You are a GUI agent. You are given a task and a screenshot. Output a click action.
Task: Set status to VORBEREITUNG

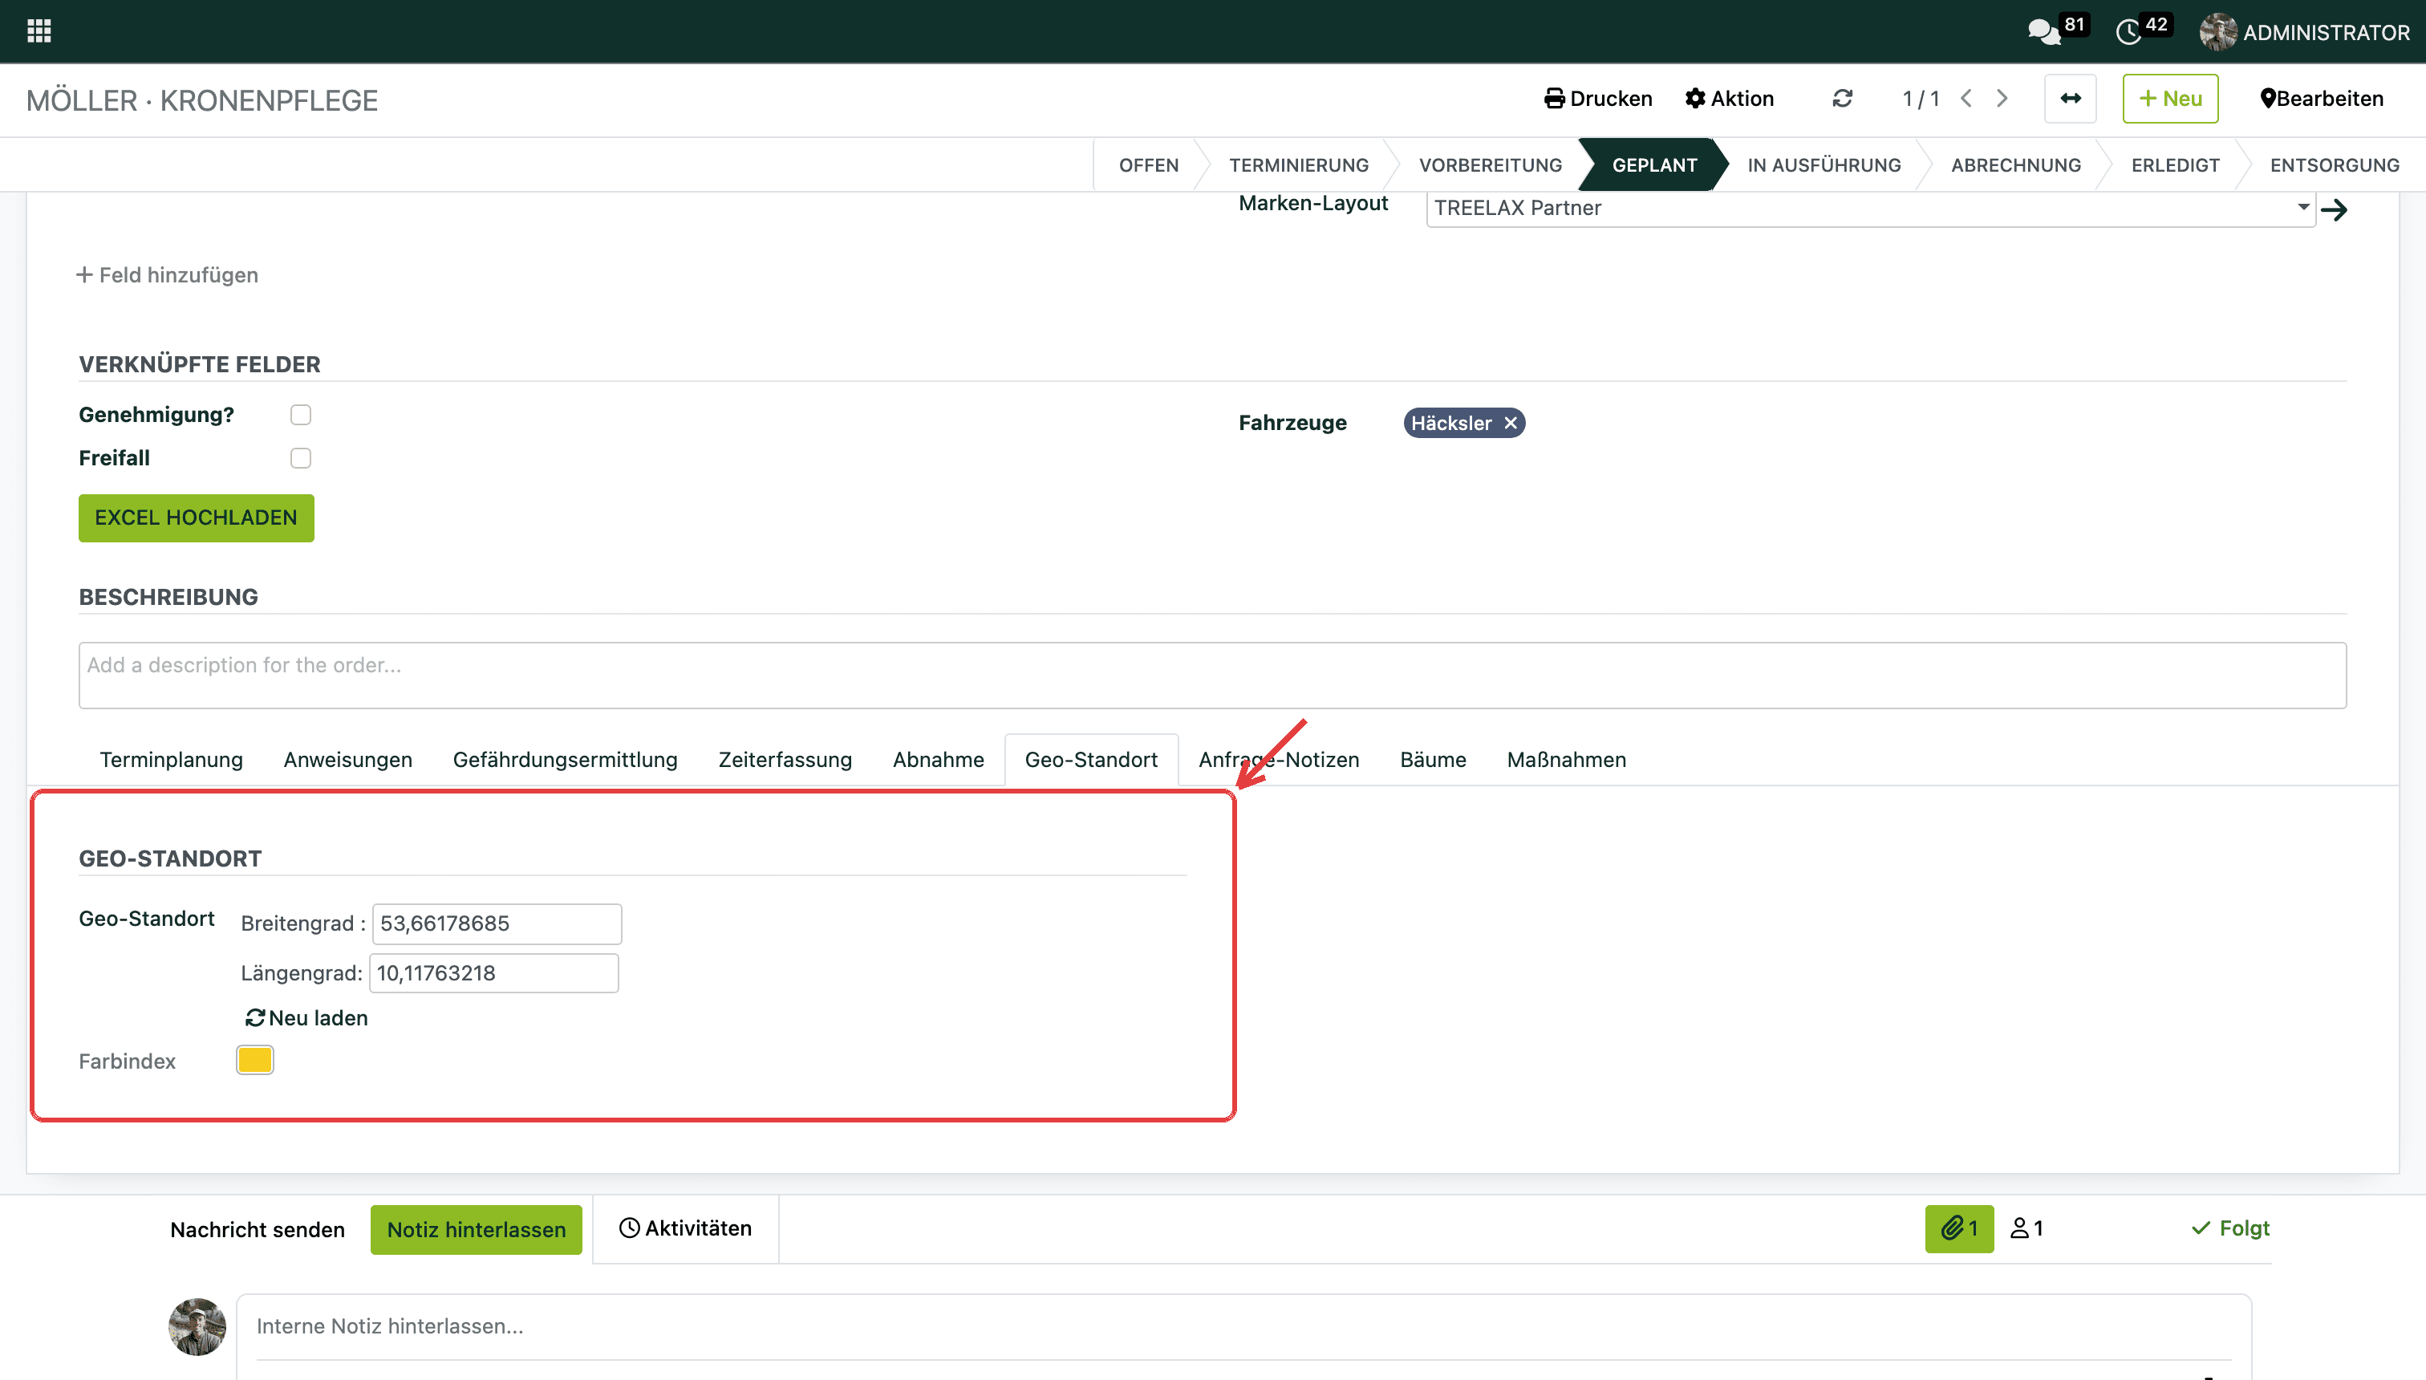(x=1490, y=165)
